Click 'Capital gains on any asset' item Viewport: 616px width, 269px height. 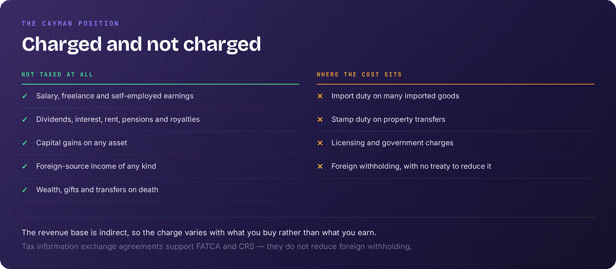click(82, 143)
